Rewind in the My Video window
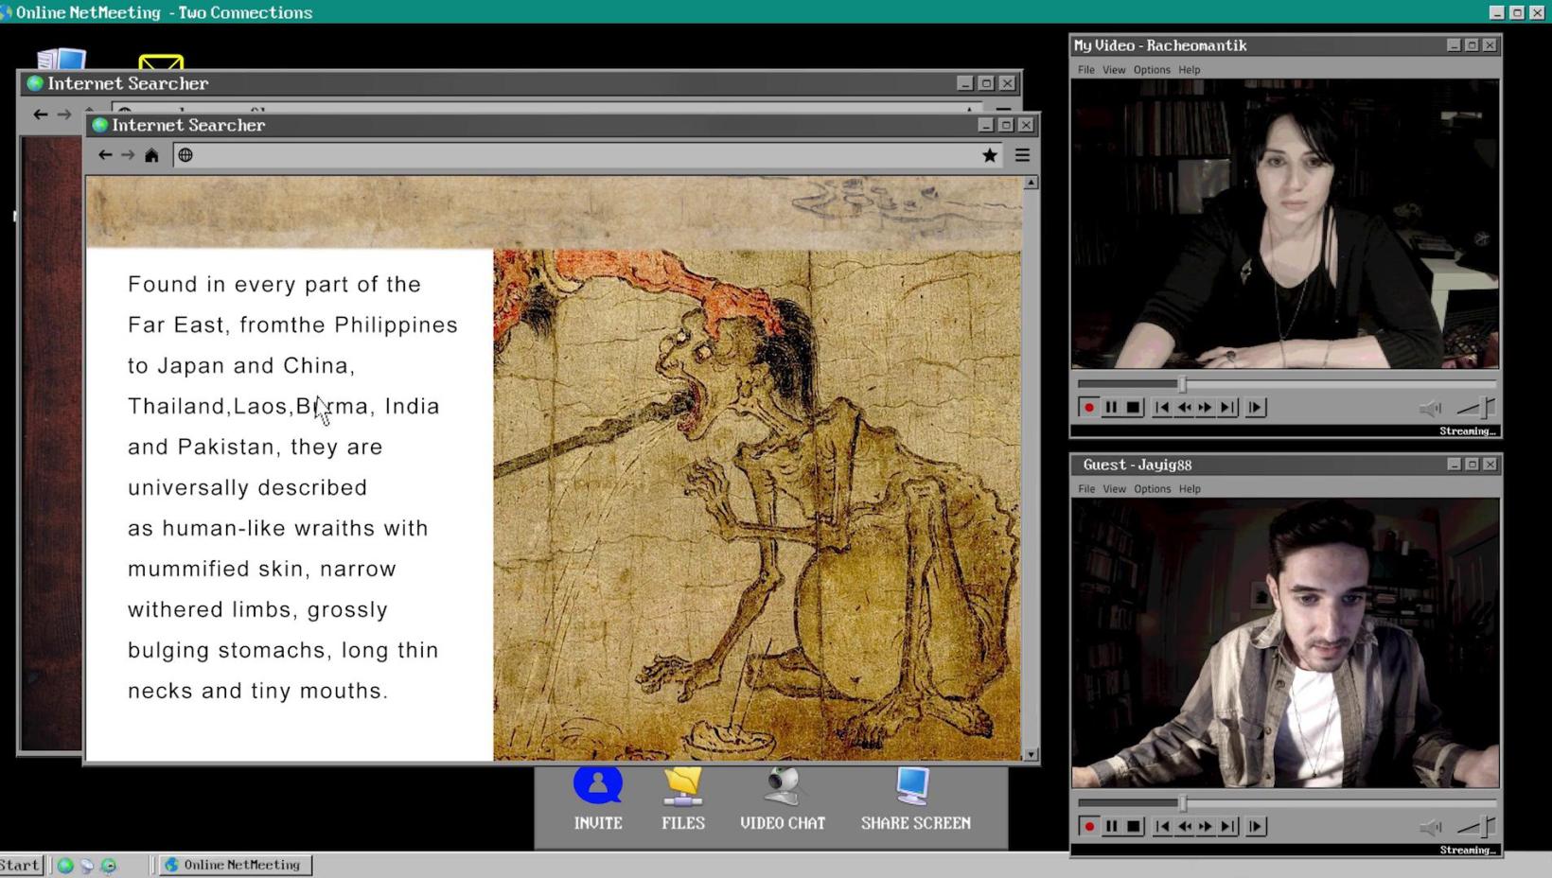The height and width of the screenshot is (878, 1552). point(1184,408)
